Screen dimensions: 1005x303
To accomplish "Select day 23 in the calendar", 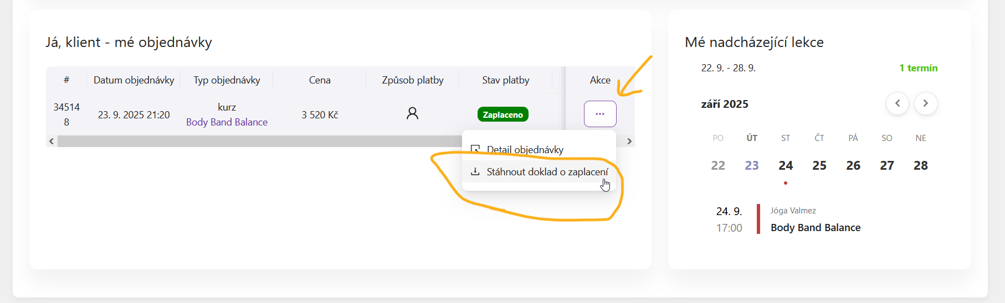I will point(752,165).
